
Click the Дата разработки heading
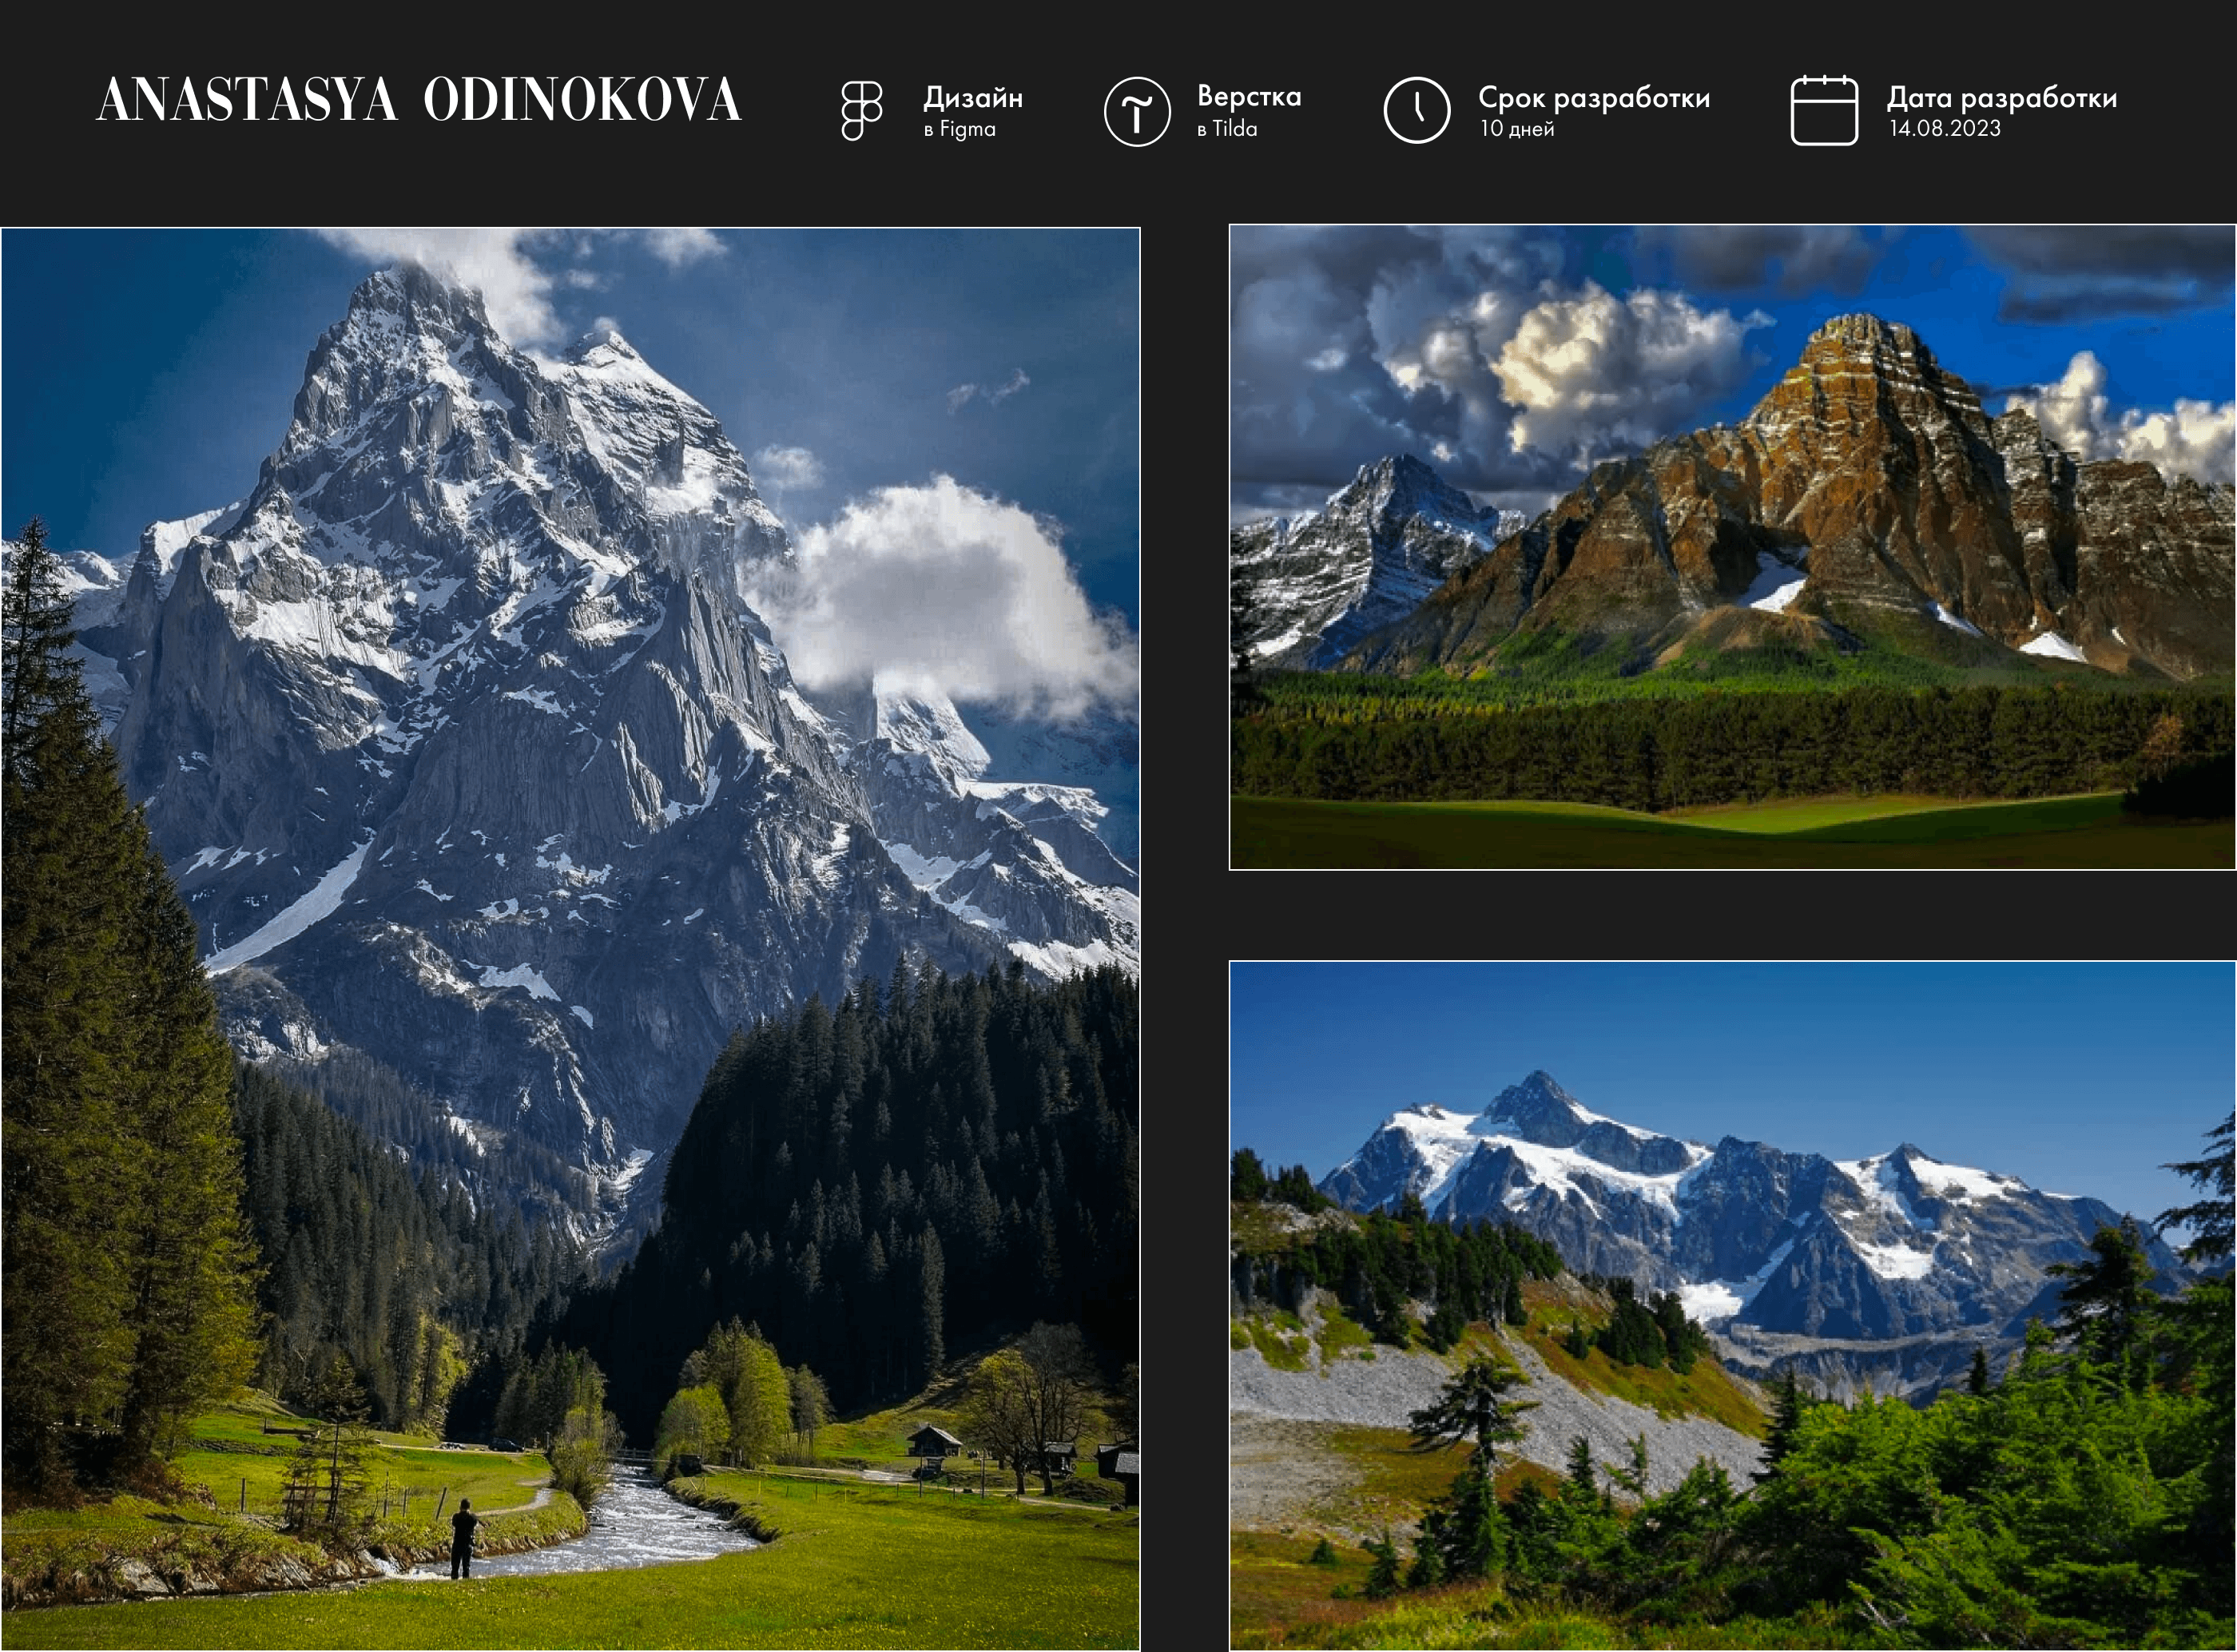pos(2001,98)
